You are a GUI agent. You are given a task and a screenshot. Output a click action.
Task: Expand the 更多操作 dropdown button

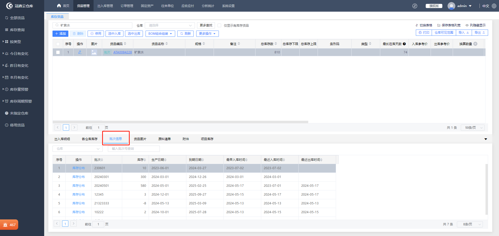pyautogui.click(x=207, y=34)
